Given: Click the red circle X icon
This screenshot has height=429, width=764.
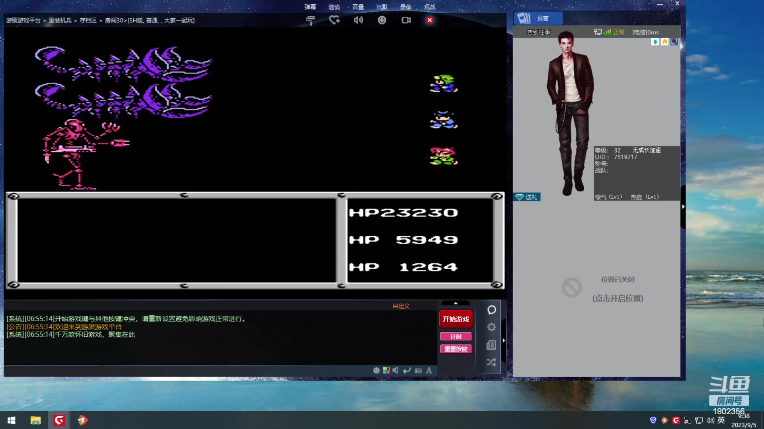Looking at the screenshot, I should (430, 20).
